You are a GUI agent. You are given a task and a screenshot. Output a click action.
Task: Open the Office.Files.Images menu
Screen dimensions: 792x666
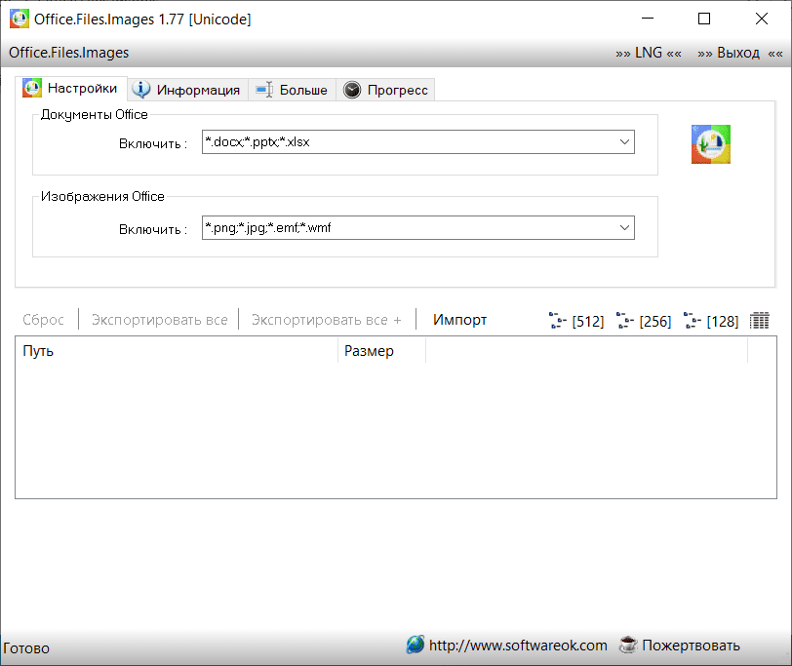[68, 53]
